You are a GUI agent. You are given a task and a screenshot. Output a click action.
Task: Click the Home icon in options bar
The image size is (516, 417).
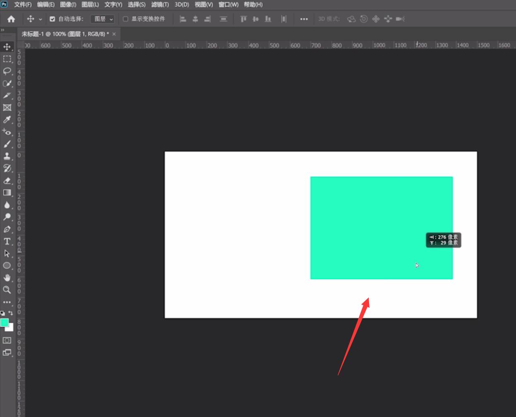[11, 19]
